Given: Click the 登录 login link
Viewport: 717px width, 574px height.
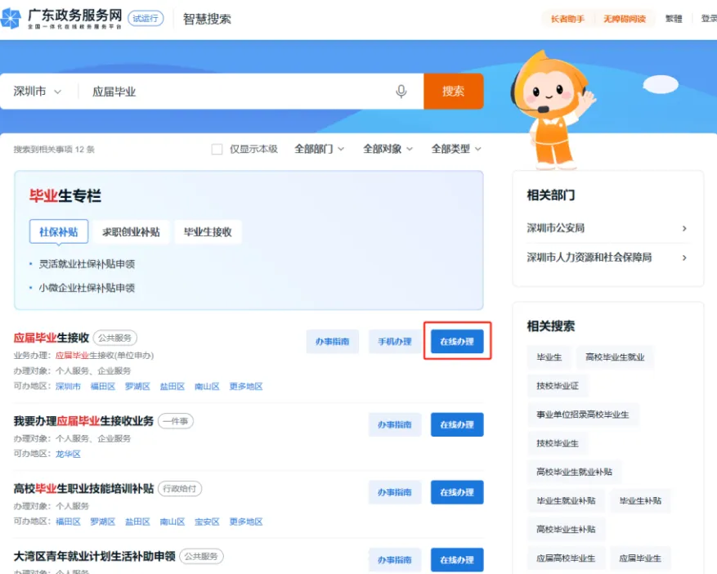Looking at the screenshot, I should (709, 19).
